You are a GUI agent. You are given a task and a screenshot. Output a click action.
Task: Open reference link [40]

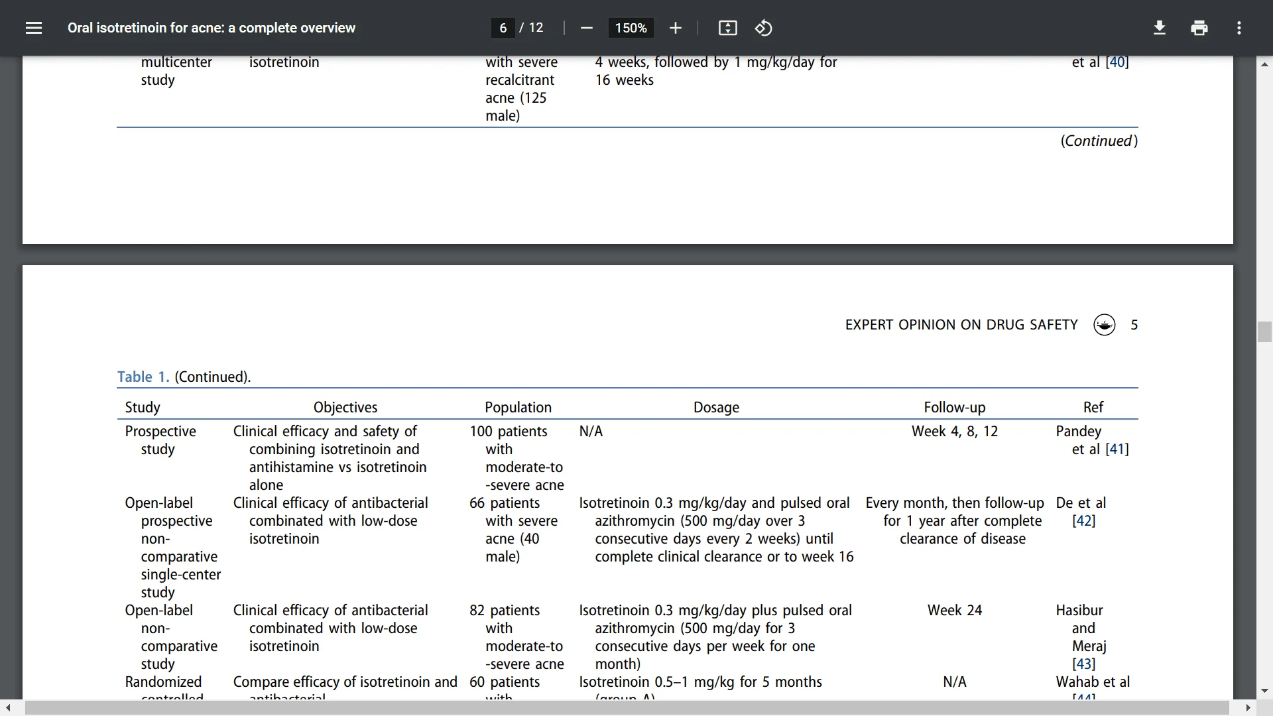(1117, 62)
